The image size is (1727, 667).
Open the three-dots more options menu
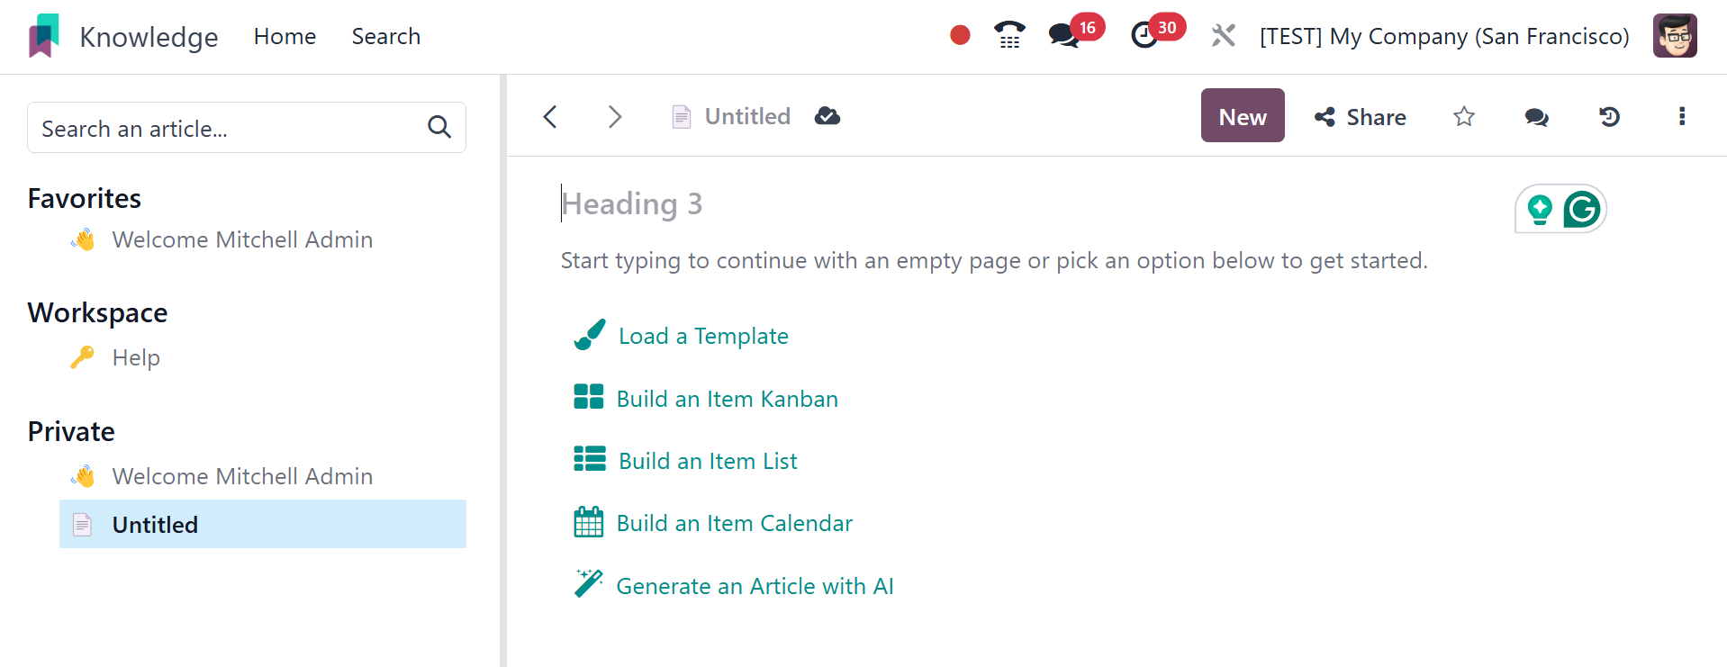pyautogui.click(x=1681, y=116)
